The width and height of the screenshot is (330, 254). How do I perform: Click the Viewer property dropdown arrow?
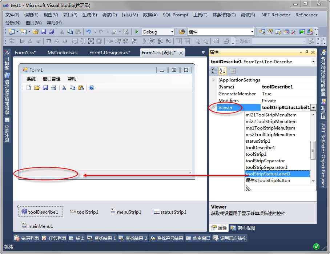(x=314, y=108)
